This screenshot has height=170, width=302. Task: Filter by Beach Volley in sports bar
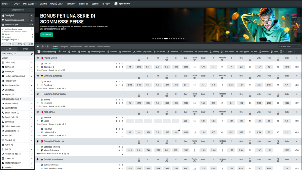click(x=201, y=52)
